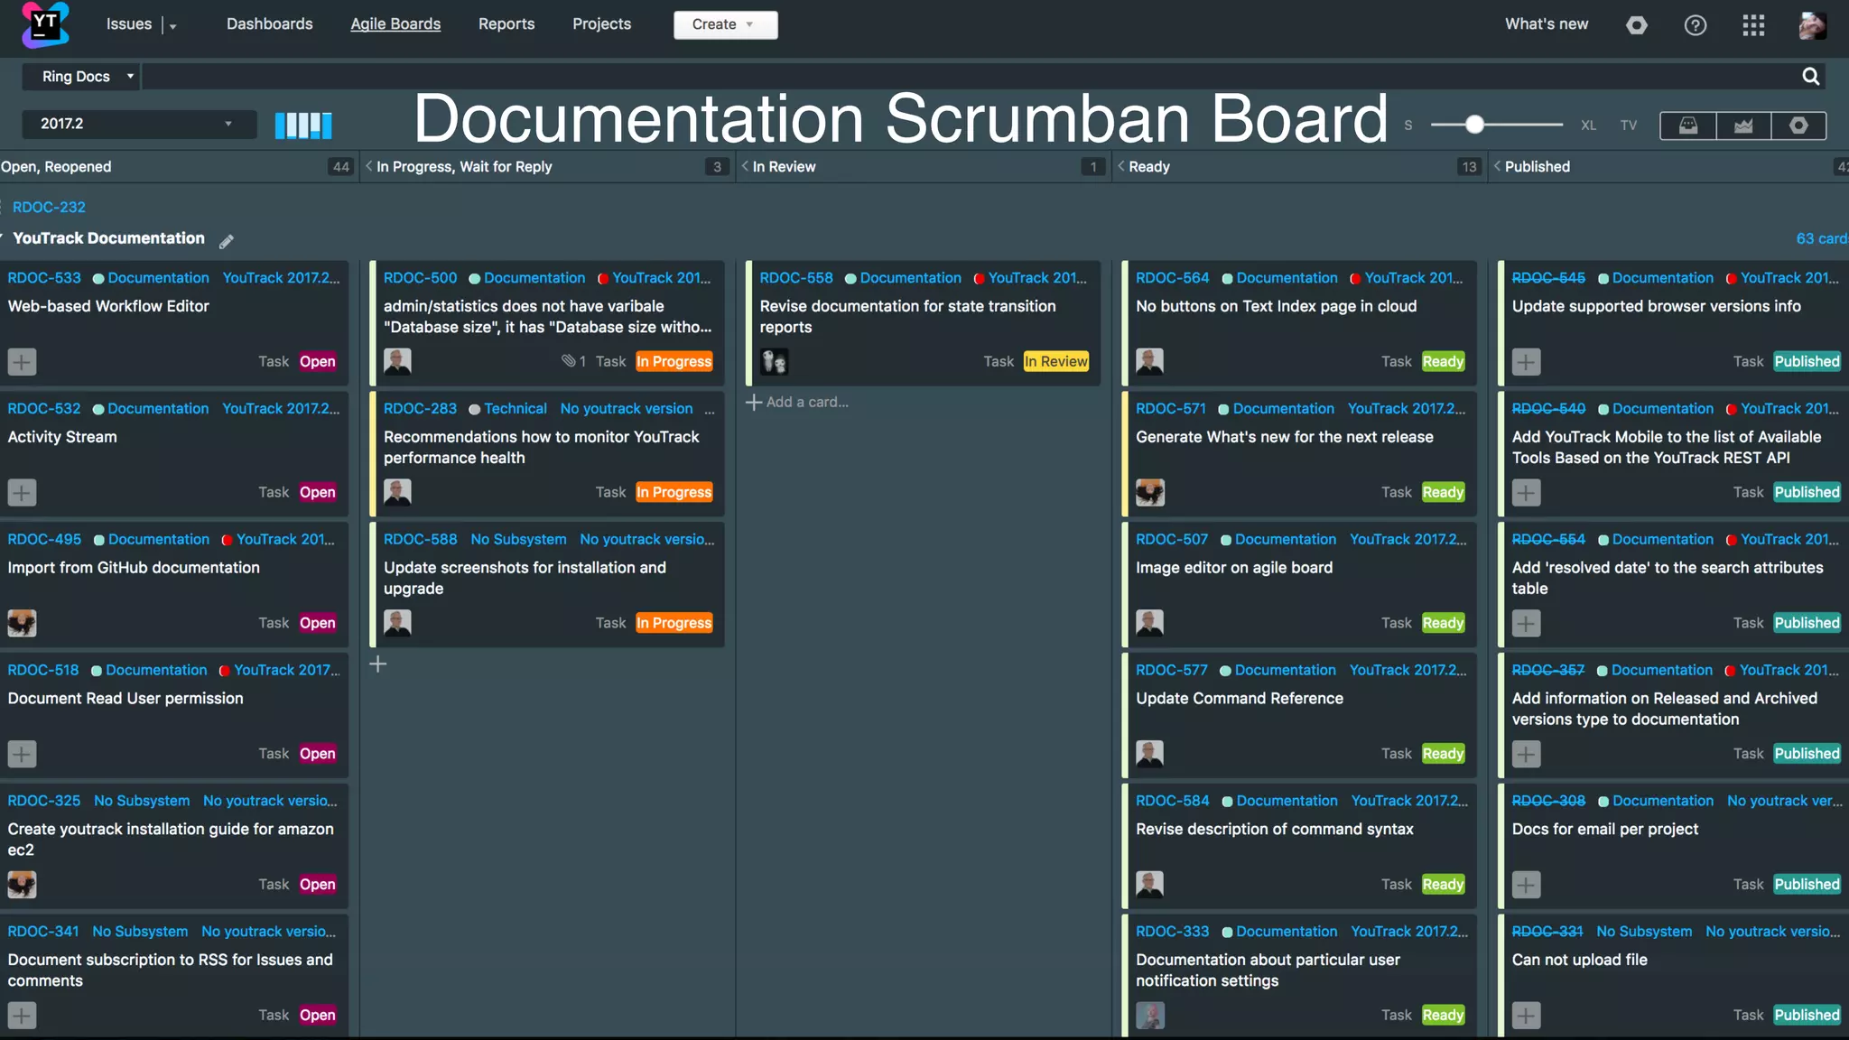Viewport: 1849px width, 1040px height.
Task: Click the sprint progress bars icon
Action: coord(303,125)
